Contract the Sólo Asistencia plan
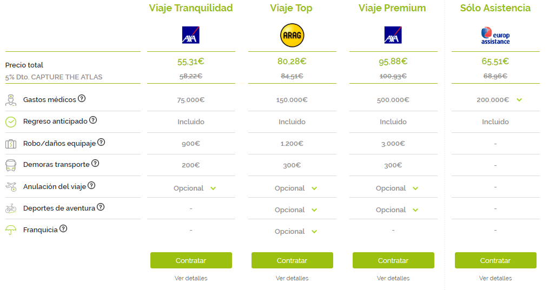549x290 pixels. [495, 260]
